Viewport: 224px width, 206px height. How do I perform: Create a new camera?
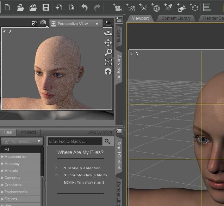(x=117, y=7)
